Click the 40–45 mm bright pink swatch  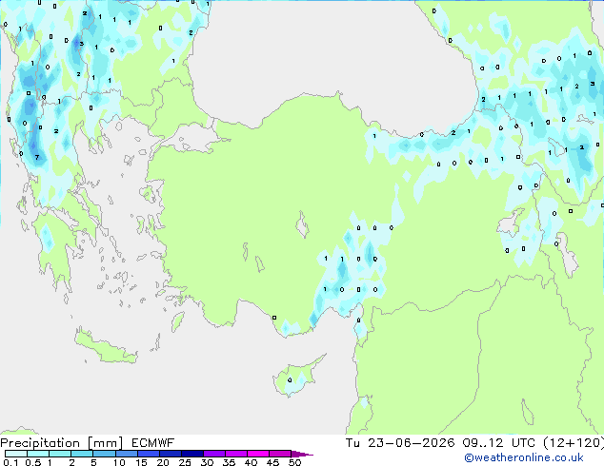[x=258, y=454]
